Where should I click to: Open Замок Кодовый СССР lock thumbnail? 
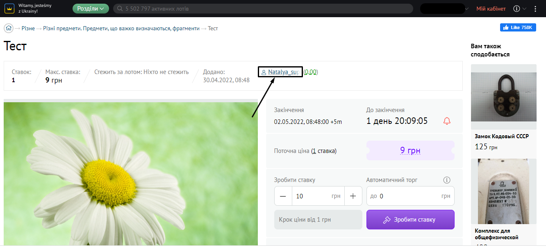(503, 97)
